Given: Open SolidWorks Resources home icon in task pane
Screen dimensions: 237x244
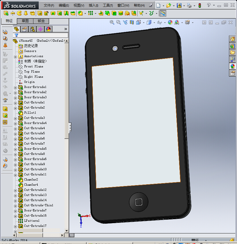Looking at the screenshot, I should tap(232, 39).
